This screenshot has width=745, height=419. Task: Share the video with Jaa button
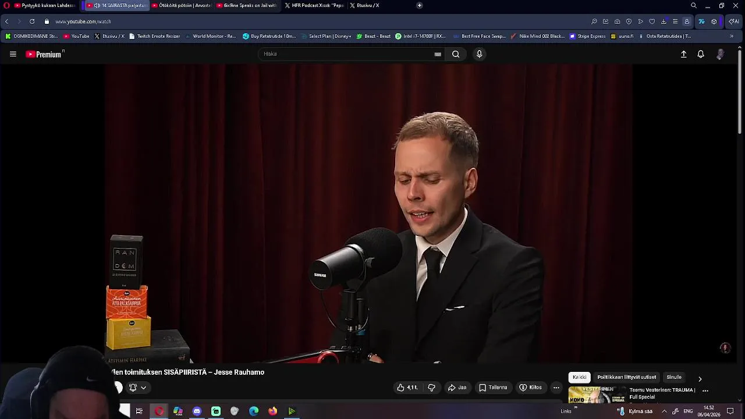(457, 388)
